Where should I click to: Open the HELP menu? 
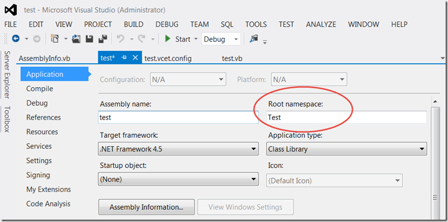point(399,24)
